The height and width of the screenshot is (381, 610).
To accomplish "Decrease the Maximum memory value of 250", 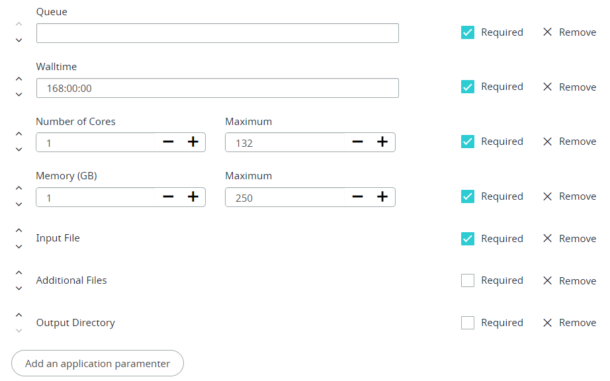I will [358, 197].
